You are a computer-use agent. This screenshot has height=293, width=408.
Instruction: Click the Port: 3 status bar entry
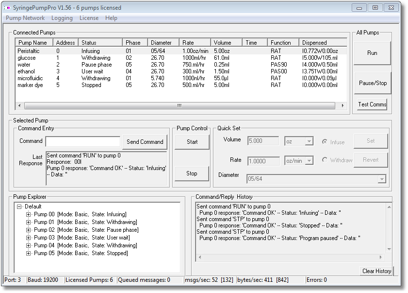click(13, 280)
